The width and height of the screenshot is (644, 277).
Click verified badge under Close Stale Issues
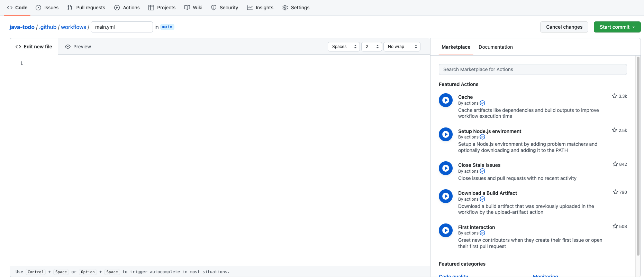tap(482, 171)
